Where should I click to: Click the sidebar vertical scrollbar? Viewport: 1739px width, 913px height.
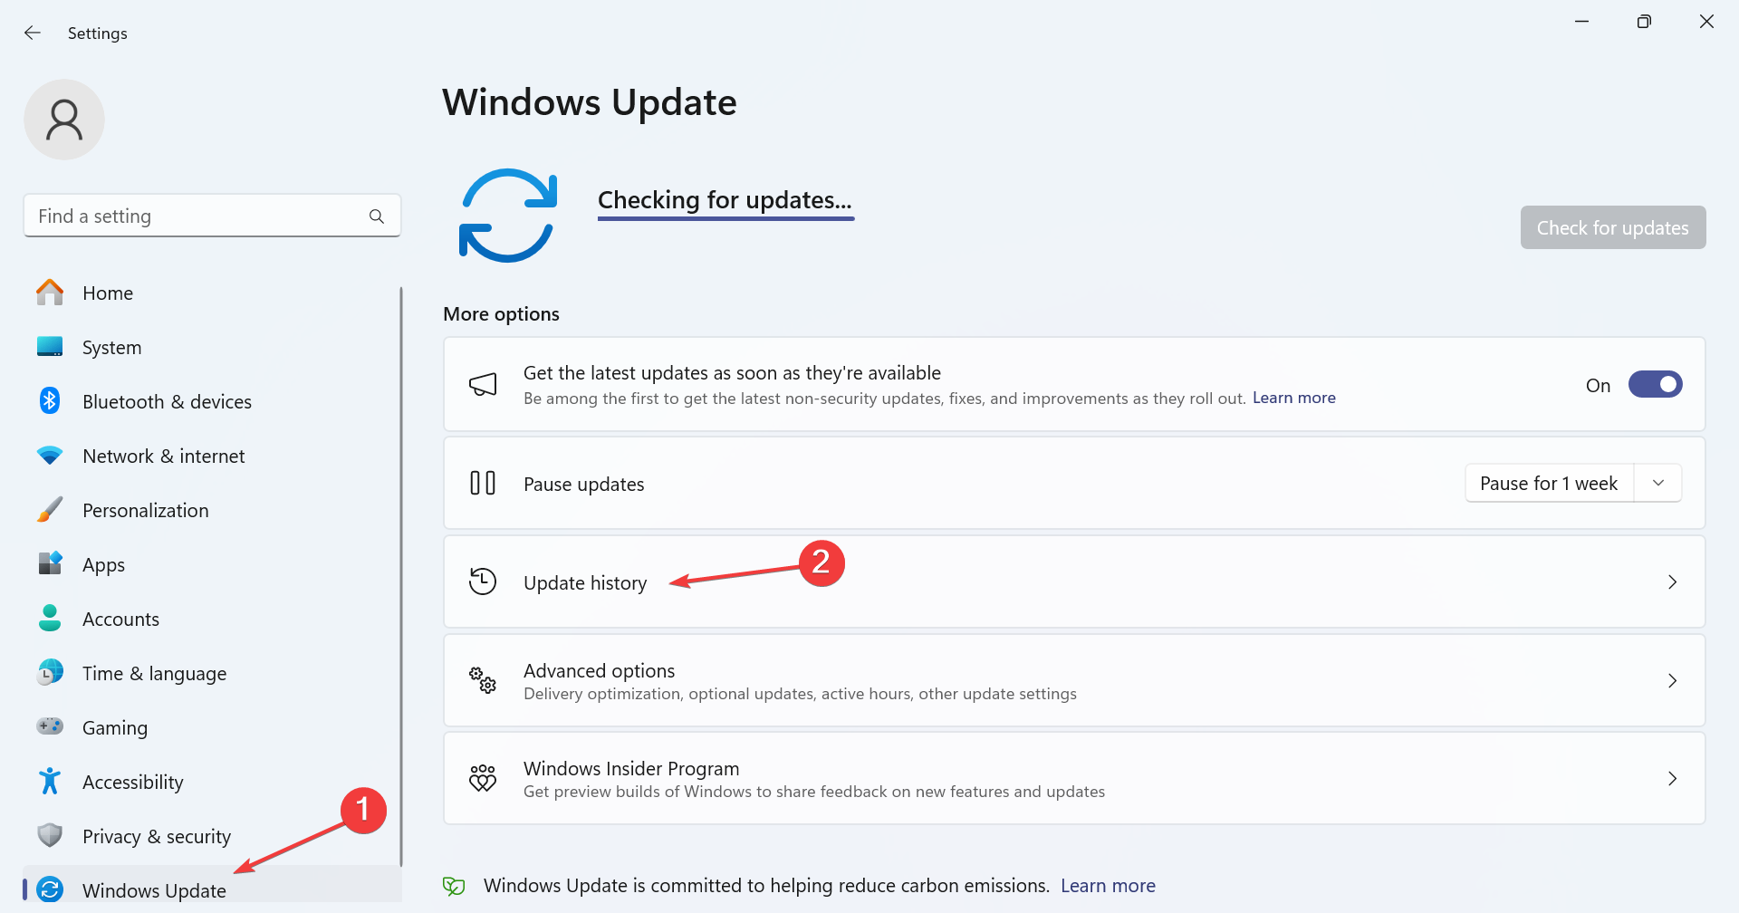[x=400, y=576]
